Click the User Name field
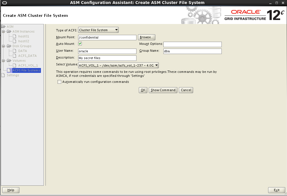 point(107,51)
